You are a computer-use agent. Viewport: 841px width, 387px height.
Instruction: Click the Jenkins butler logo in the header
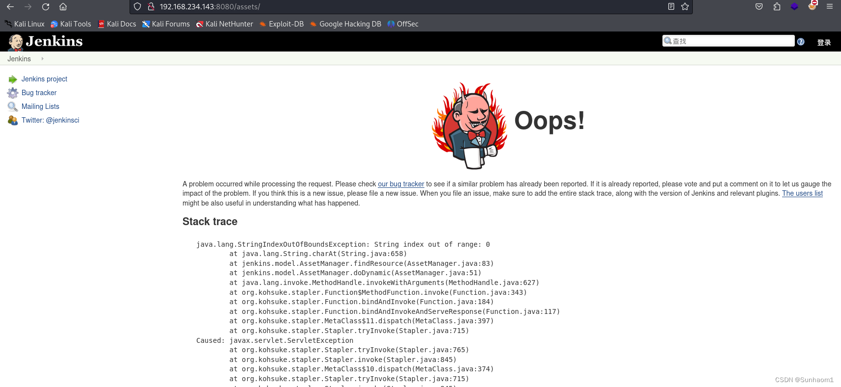(x=16, y=42)
